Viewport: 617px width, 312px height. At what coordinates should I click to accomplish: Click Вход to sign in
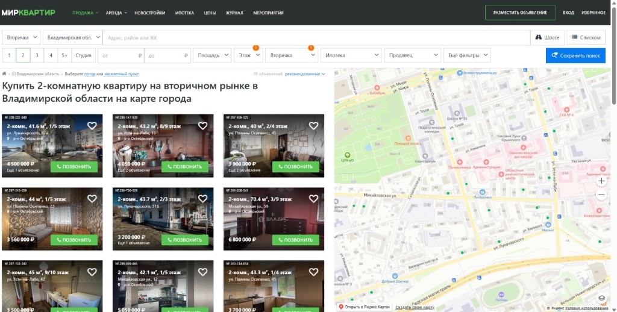(x=568, y=13)
